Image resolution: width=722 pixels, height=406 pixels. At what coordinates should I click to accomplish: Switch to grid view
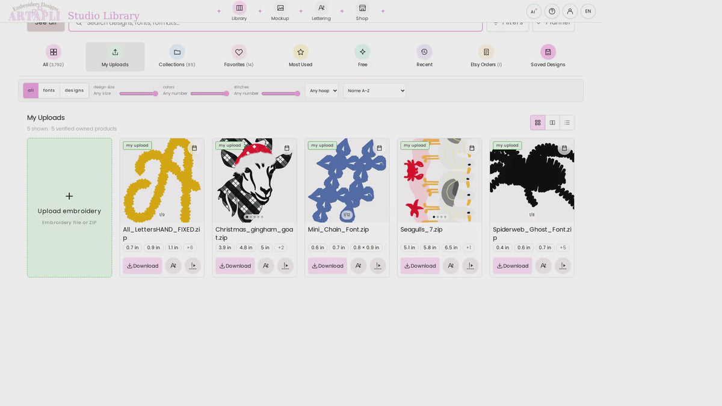538,123
